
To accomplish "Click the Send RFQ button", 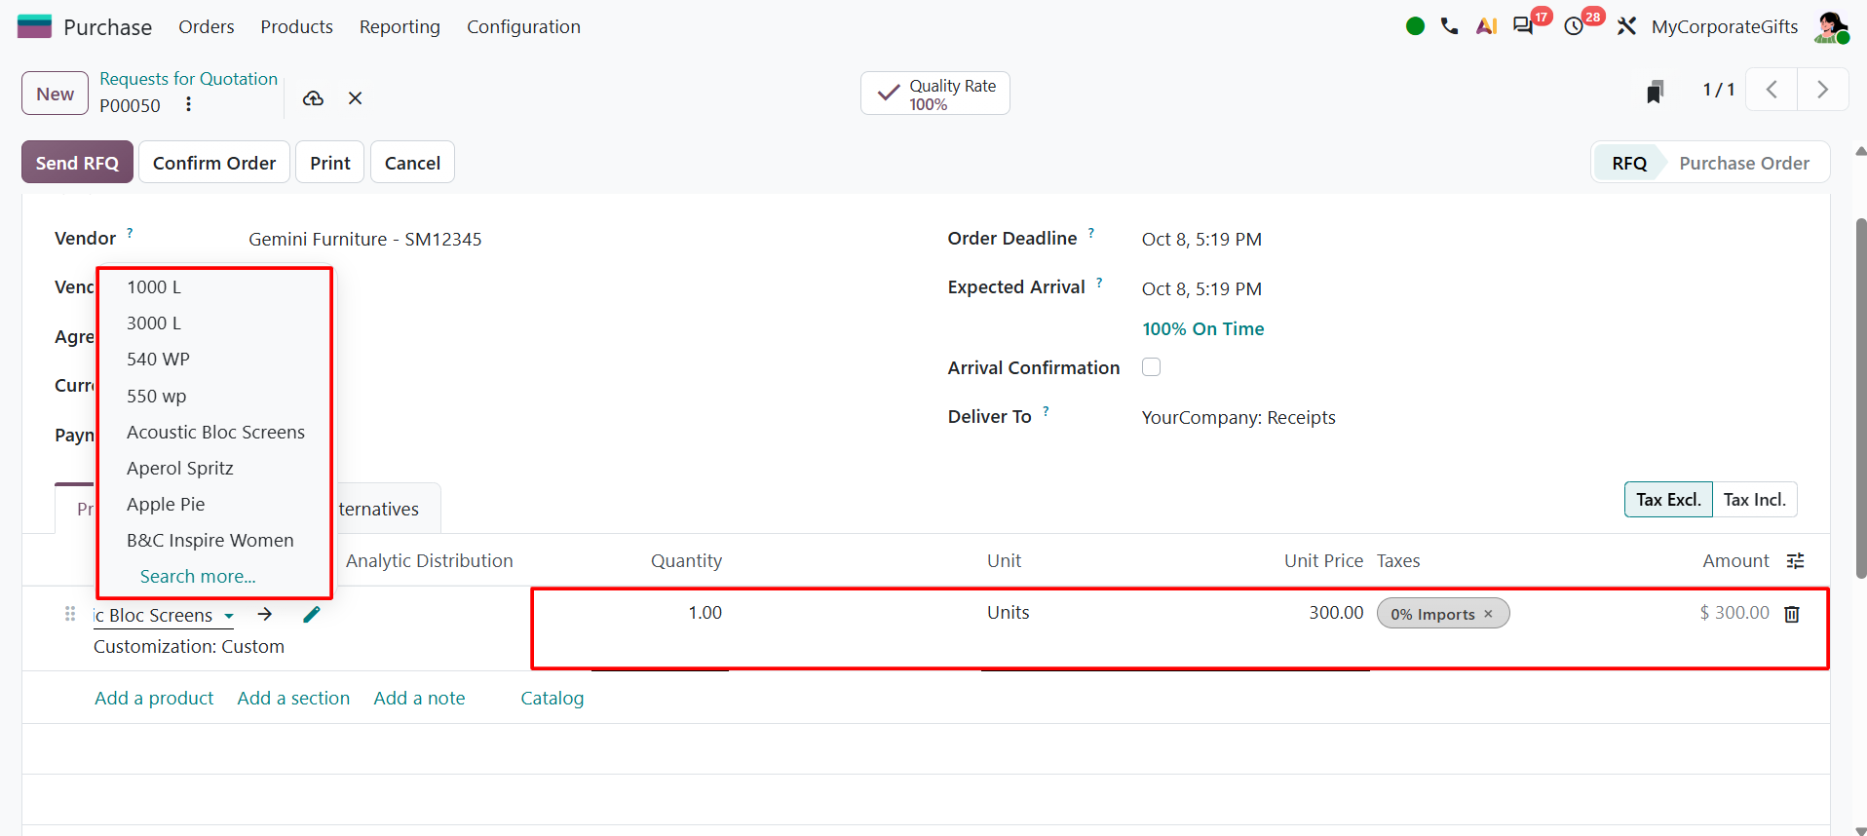I will pyautogui.click(x=77, y=163).
